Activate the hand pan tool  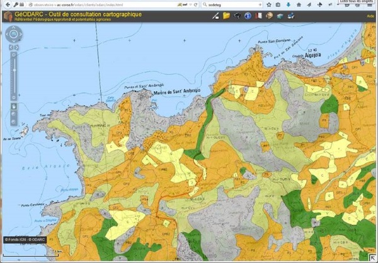coord(13,106)
